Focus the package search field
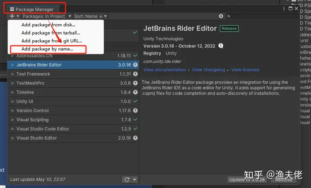The height and width of the screenshot is (188, 311). tap(263, 16)
